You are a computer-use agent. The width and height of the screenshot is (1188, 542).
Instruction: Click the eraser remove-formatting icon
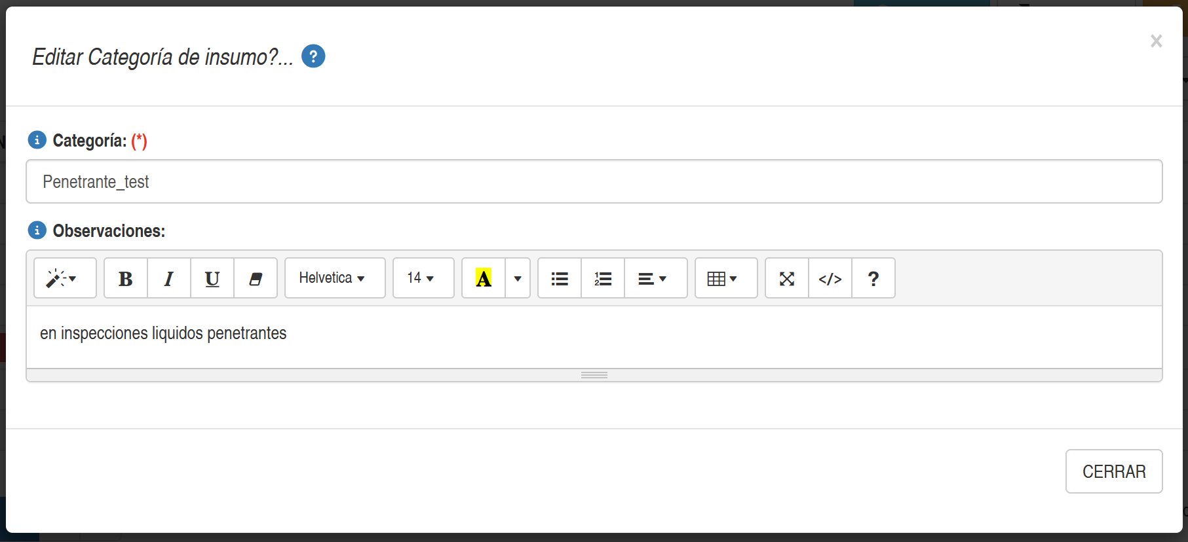click(256, 278)
